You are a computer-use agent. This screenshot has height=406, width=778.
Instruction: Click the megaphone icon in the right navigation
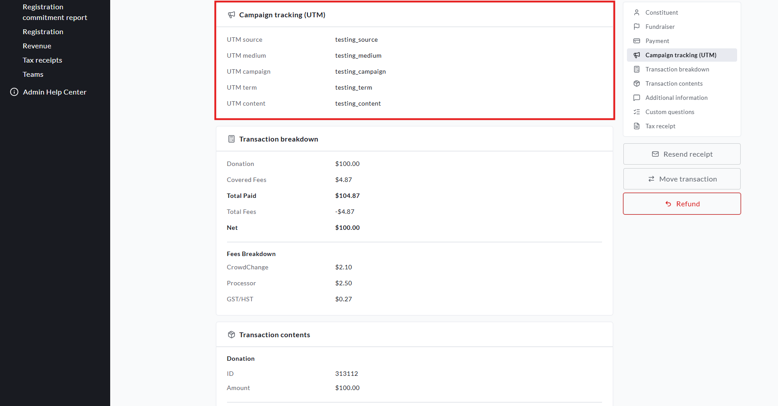pyautogui.click(x=637, y=55)
